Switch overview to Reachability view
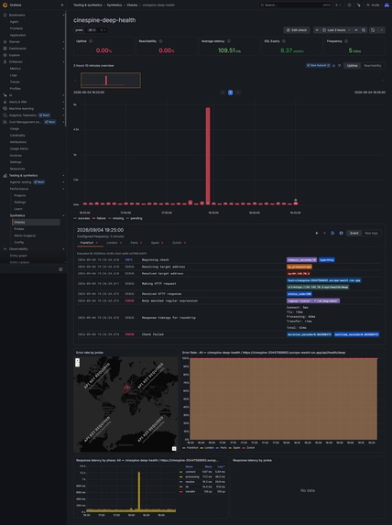Screen dimensions: 392x525 [x=373, y=66]
